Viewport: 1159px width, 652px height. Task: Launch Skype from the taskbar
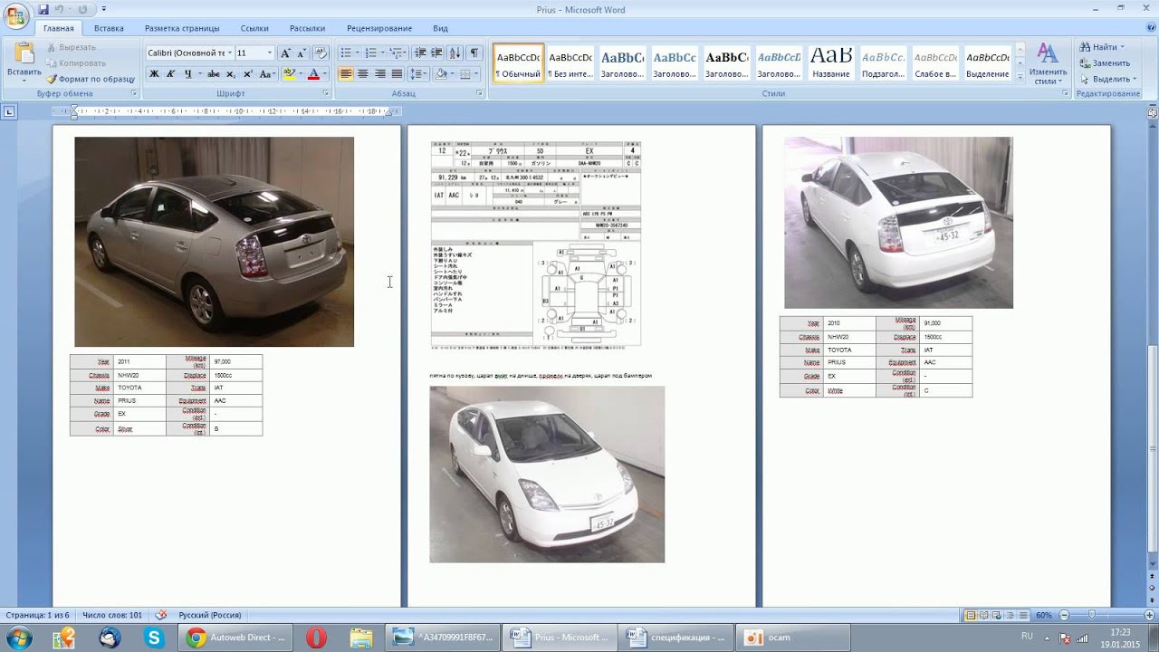[x=154, y=638]
